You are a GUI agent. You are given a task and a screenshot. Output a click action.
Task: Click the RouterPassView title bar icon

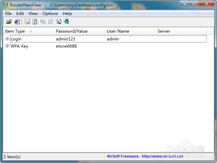coord(5,5)
